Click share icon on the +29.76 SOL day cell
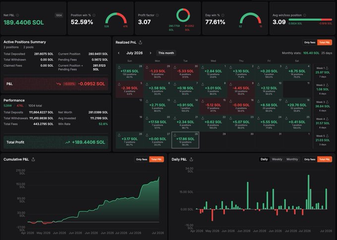337x240 pixels. [x=286, y=101]
